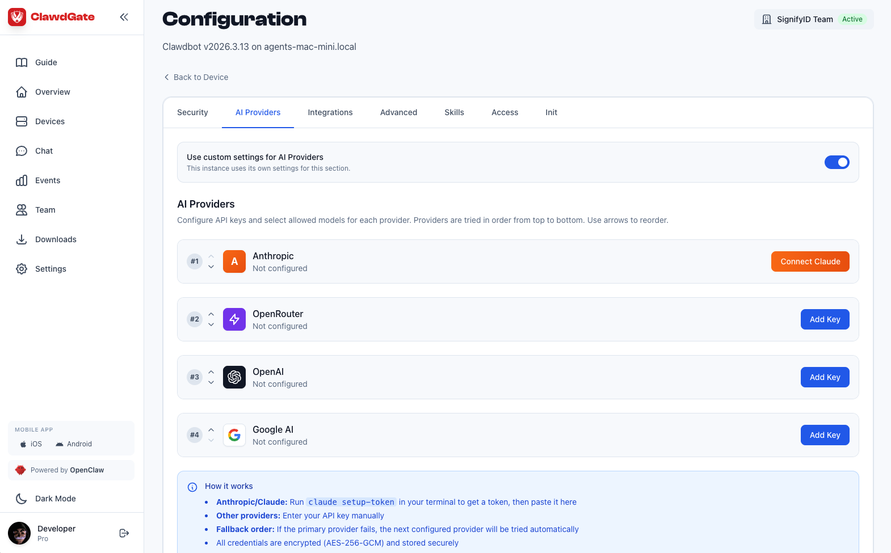Open the SignifyID Team switcher
This screenshot has height=553, width=891.
click(x=814, y=19)
